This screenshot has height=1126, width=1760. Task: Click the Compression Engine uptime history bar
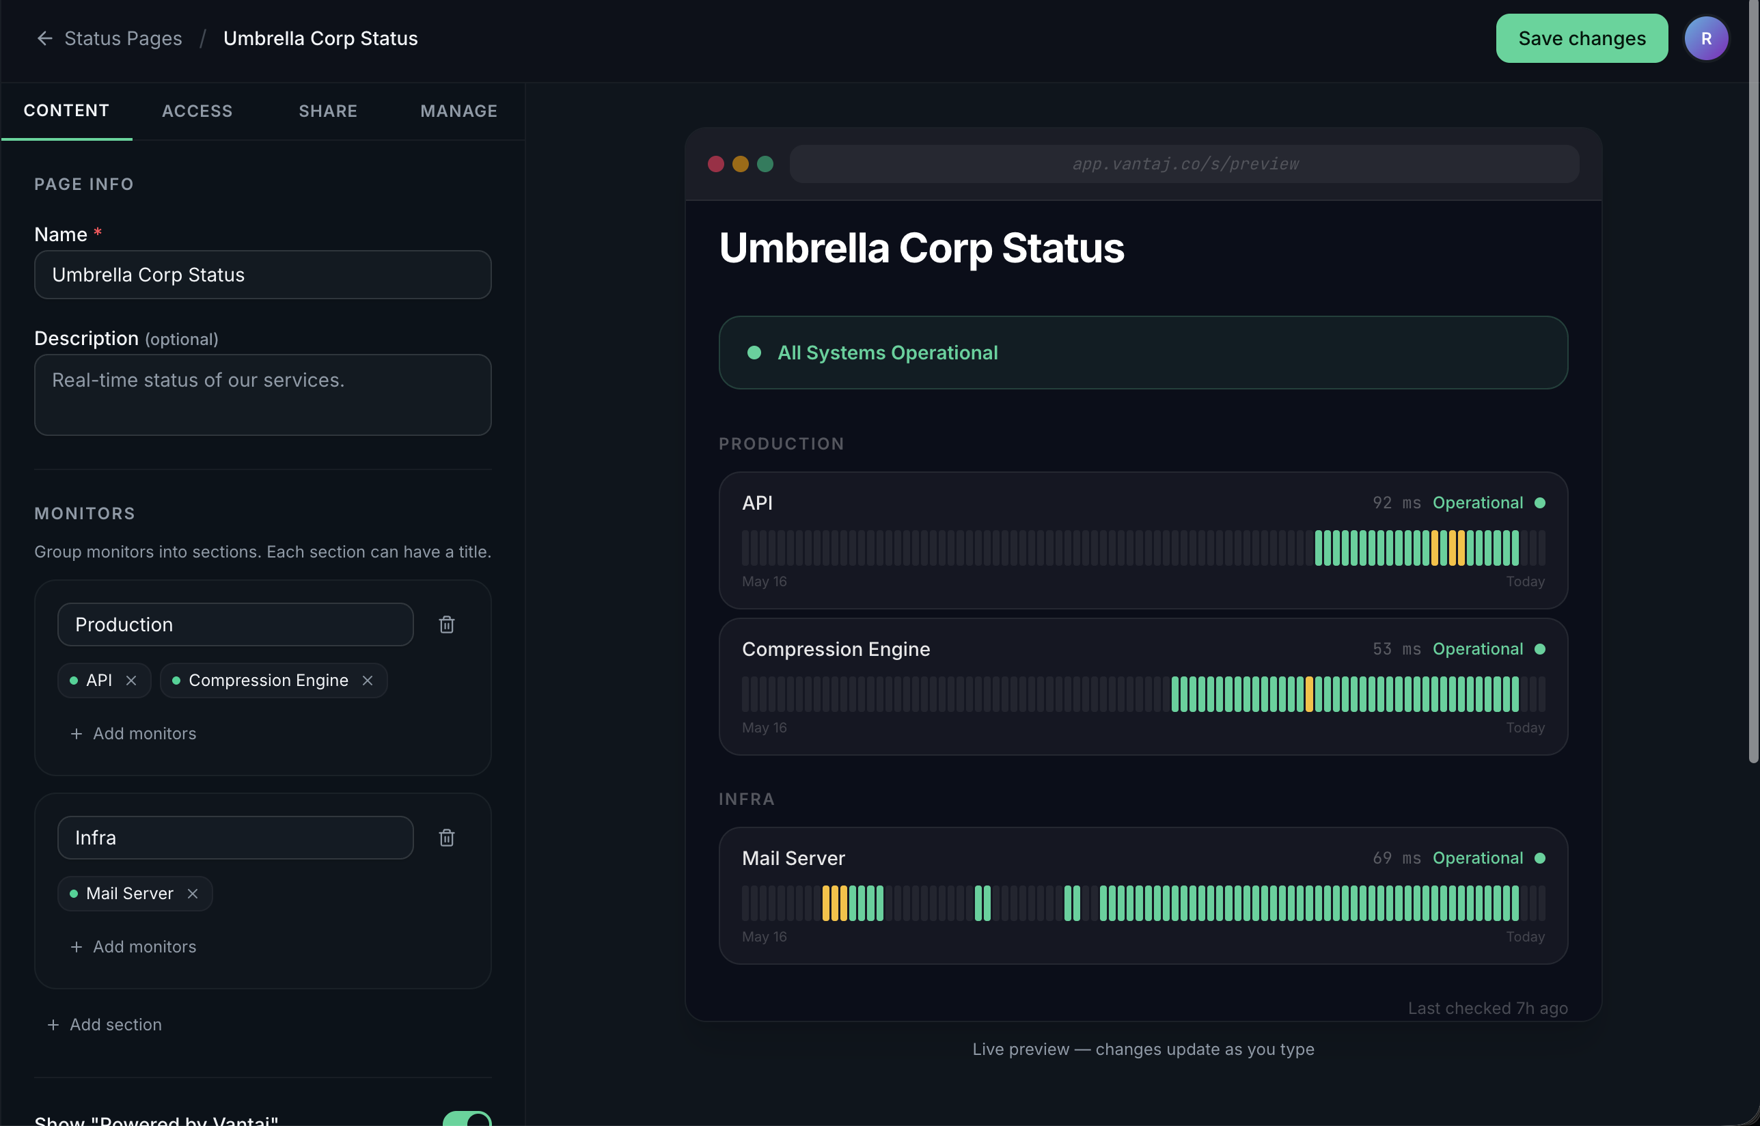[1143, 694]
